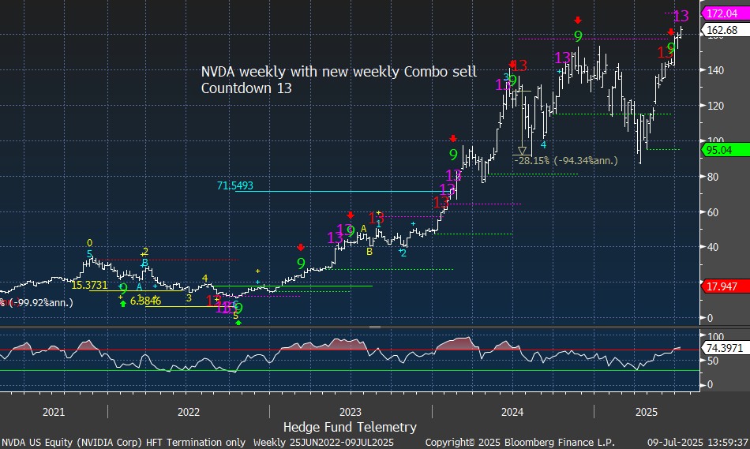Viewport: 750px width, 449px height.
Task: Click the green up arrow below yellow 5
Action: click(238, 324)
